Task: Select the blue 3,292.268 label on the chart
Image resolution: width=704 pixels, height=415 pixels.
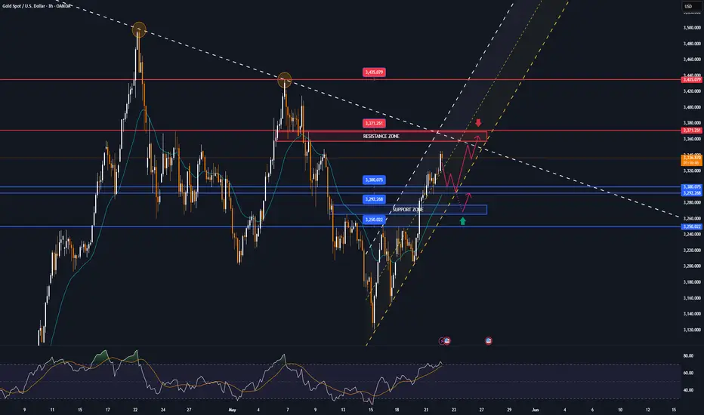Action: pos(374,199)
